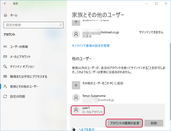Screen dimensions: 171x131
Task: Select the hotmail.co.jp family account
Action: 118,34
